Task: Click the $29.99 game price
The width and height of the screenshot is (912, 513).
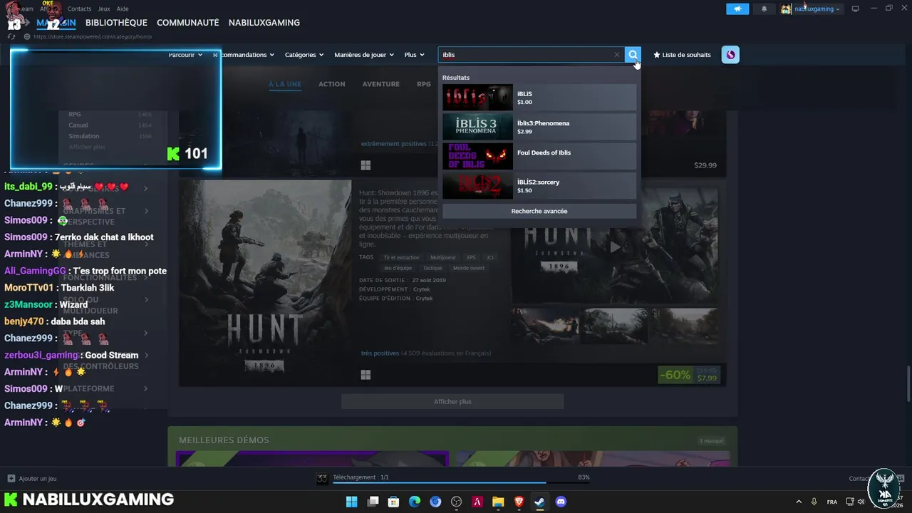Action: point(705,165)
